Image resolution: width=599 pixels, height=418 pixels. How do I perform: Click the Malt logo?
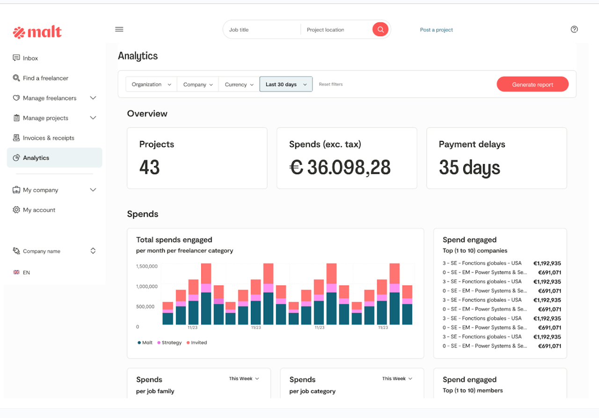pos(37,32)
